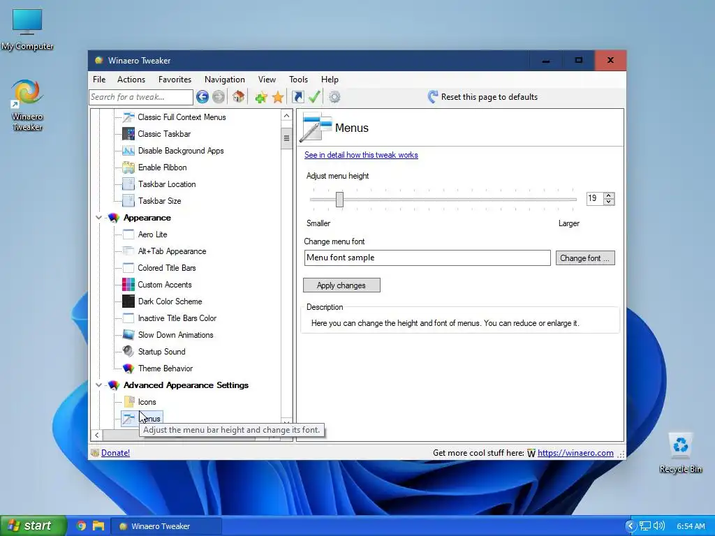Click the Taskbar Size tree icon
715x536 pixels.
click(128, 201)
